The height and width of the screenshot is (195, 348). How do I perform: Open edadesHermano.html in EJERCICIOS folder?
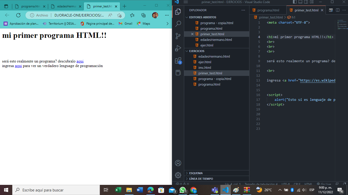tap(217, 56)
